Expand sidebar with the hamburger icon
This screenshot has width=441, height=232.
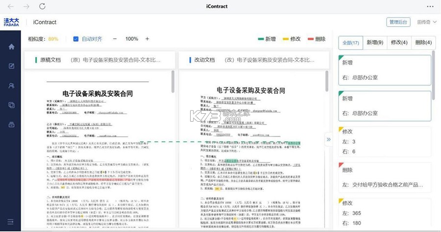pos(10,222)
